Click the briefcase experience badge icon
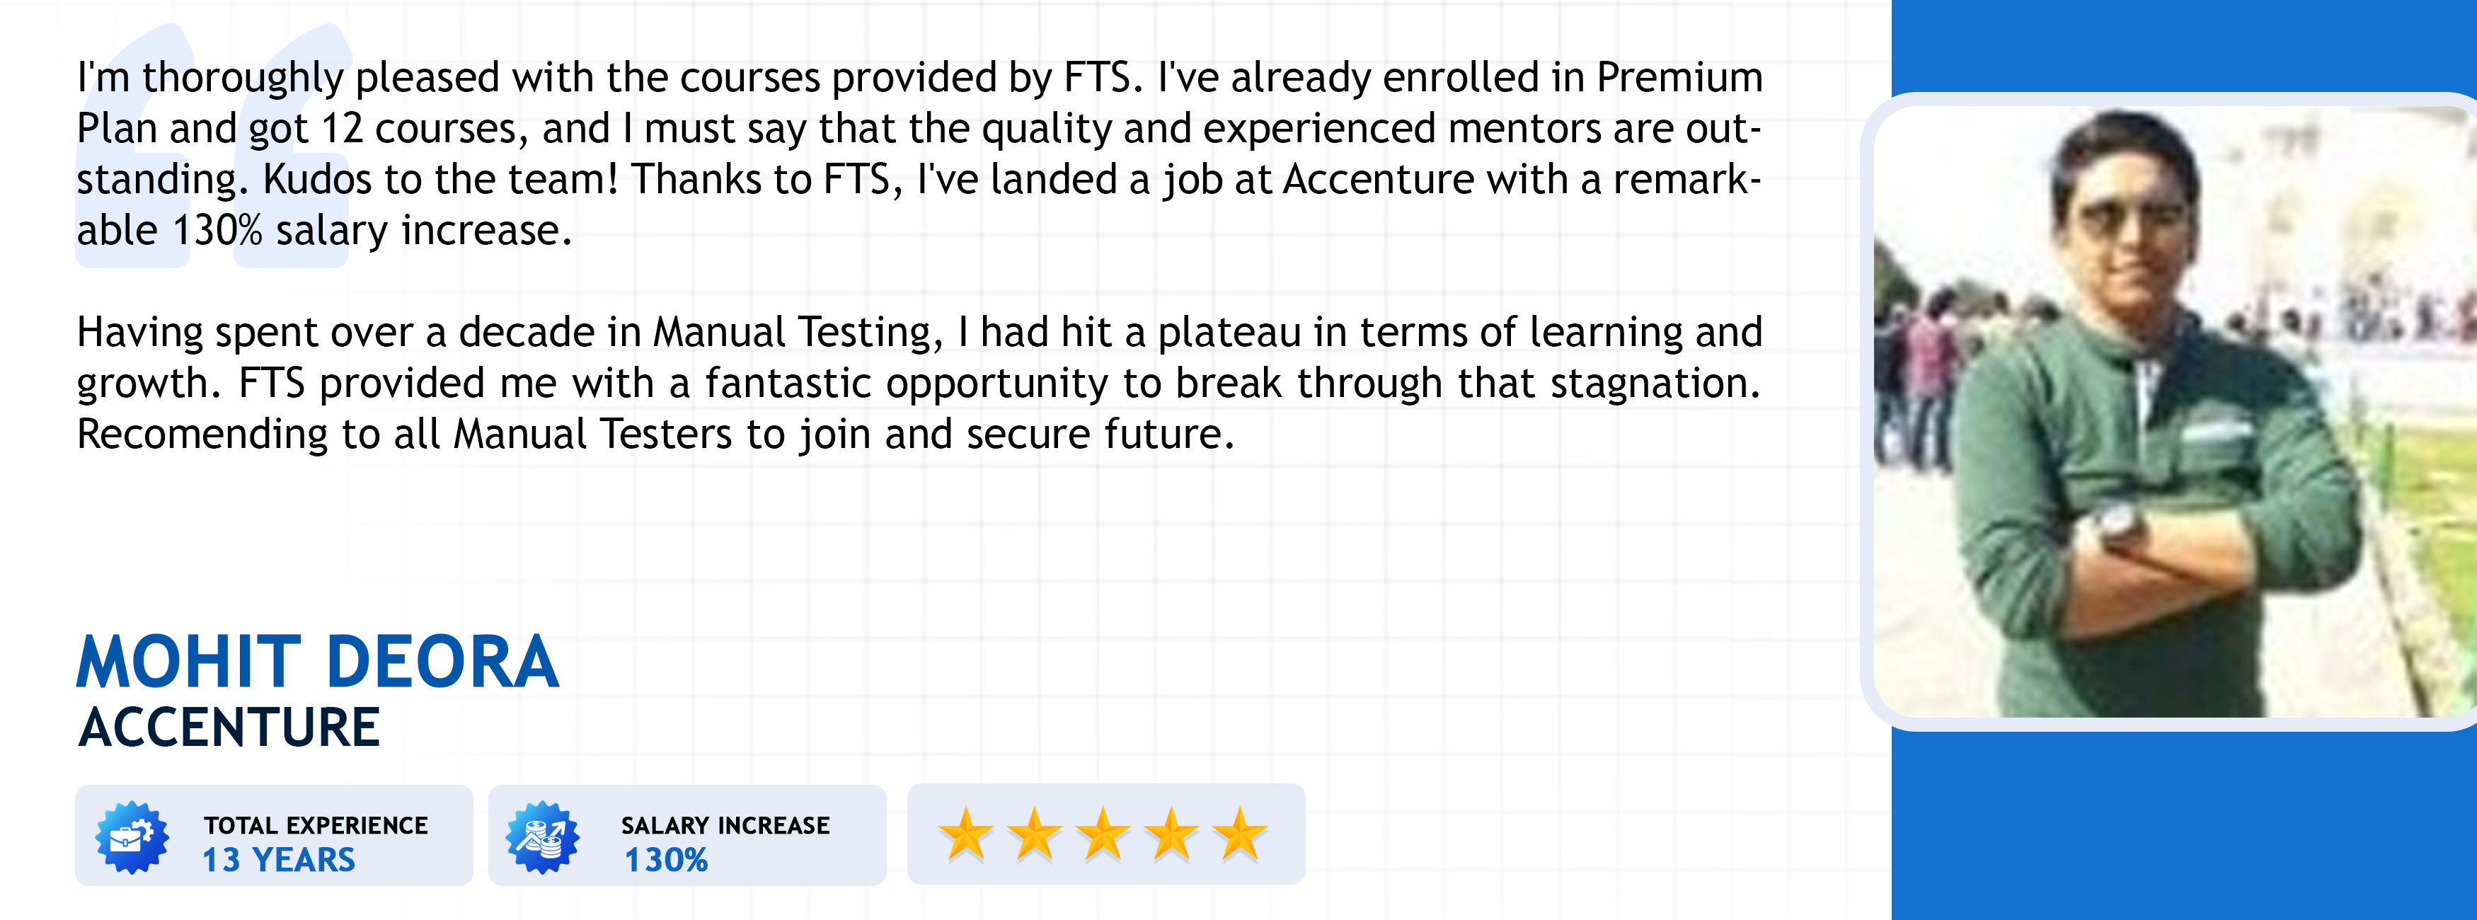Viewport: 2477px width, 920px height. pyautogui.click(x=133, y=836)
